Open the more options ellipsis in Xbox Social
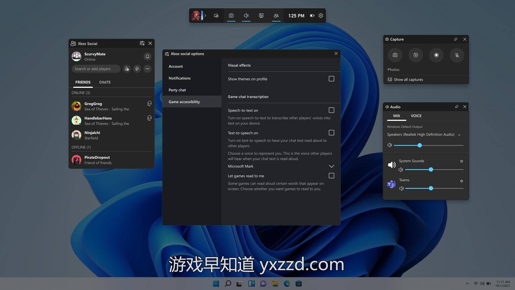The width and height of the screenshot is (515, 290). (148, 69)
